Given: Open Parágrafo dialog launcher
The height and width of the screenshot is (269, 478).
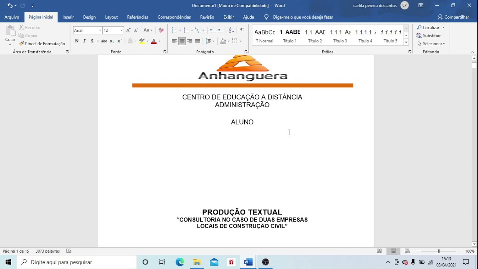Looking at the screenshot, I should (246, 52).
